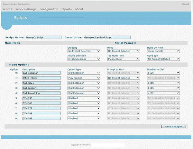
Task: Open the reports menu
Action: coord(67,9)
